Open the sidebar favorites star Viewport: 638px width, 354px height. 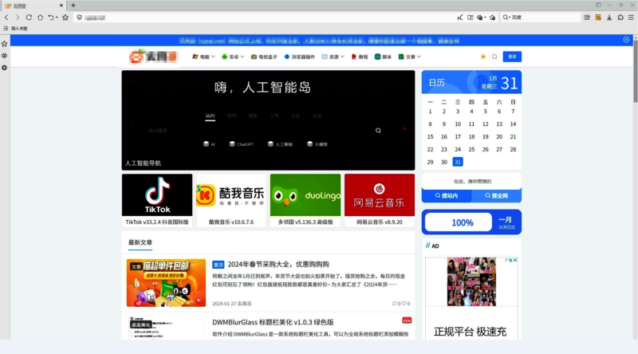pos(5,44)
